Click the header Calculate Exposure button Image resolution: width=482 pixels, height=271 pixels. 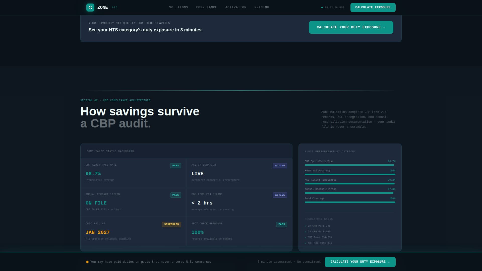[x=373, y=8]
